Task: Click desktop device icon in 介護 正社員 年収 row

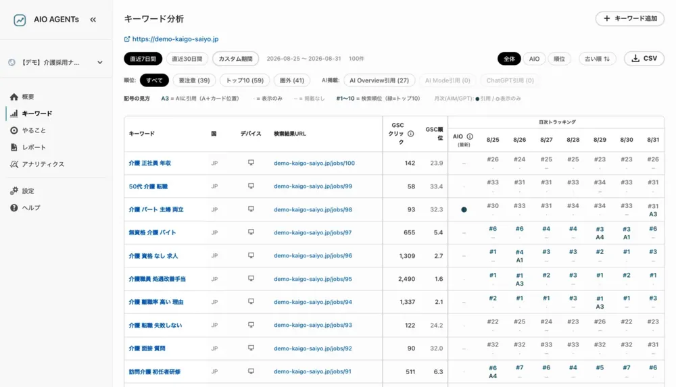Action: [x=251, y=163]
